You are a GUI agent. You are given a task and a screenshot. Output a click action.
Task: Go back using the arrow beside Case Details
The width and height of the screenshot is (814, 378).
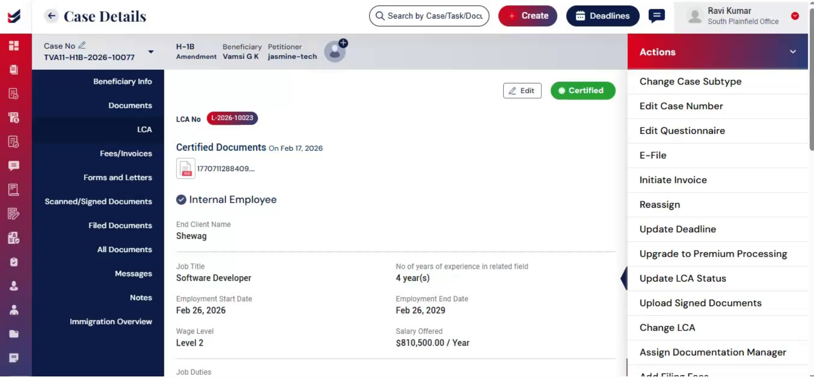(51, 16)
